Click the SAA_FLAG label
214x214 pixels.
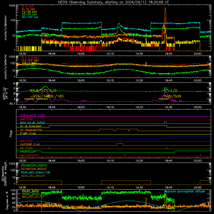[x=26, y=141]
